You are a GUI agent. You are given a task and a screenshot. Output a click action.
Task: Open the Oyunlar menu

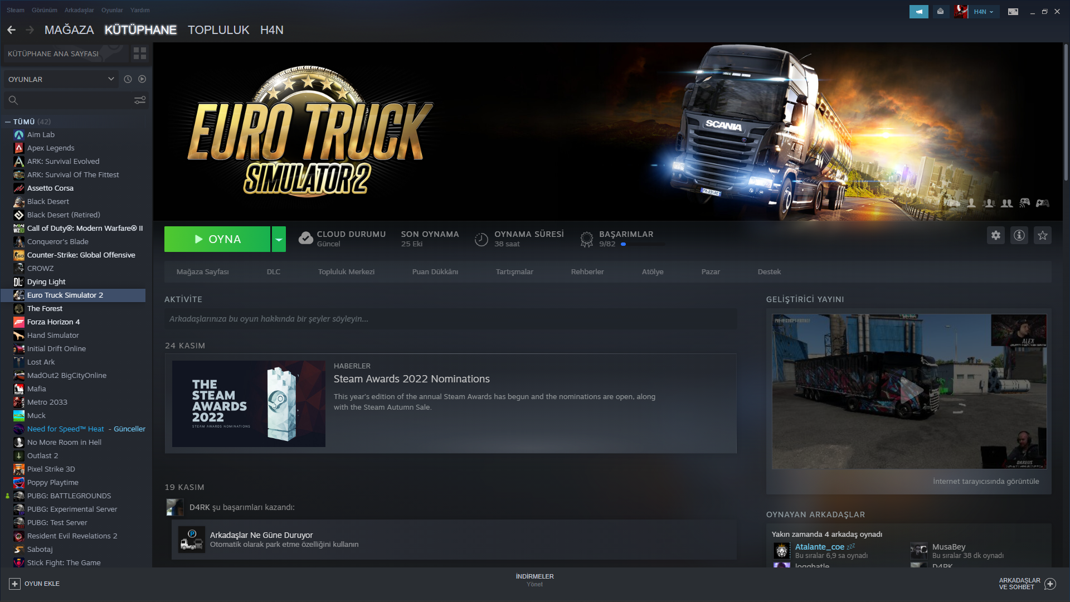pos(112,10)
